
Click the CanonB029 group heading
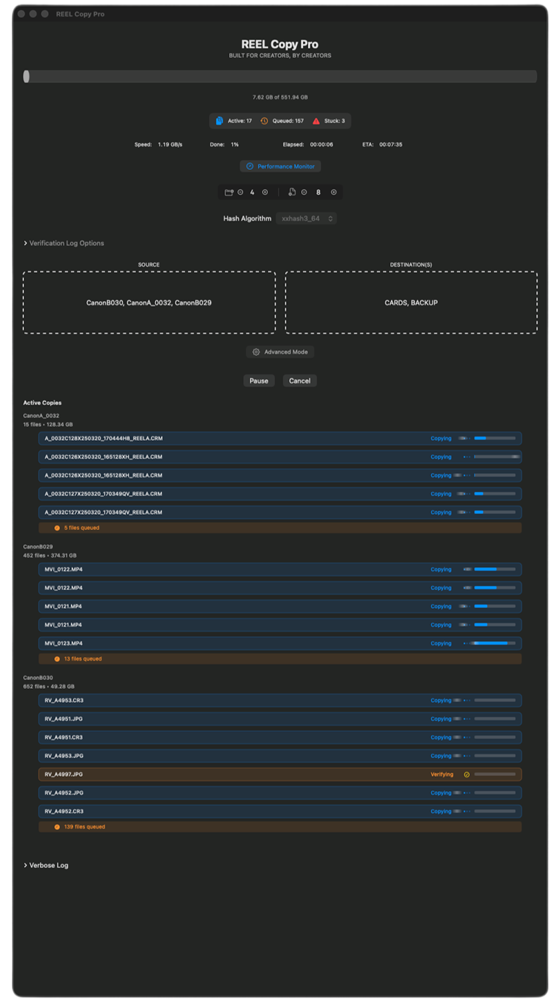[x=38, y=547]
